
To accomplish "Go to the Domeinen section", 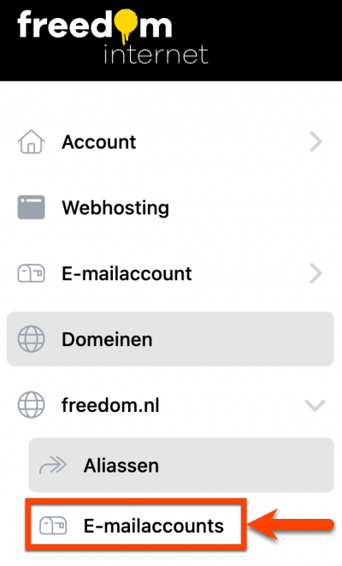I will 170,339.
